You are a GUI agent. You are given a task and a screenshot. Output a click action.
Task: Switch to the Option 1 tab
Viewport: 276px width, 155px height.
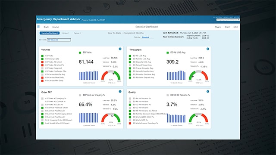pos(66,33)
